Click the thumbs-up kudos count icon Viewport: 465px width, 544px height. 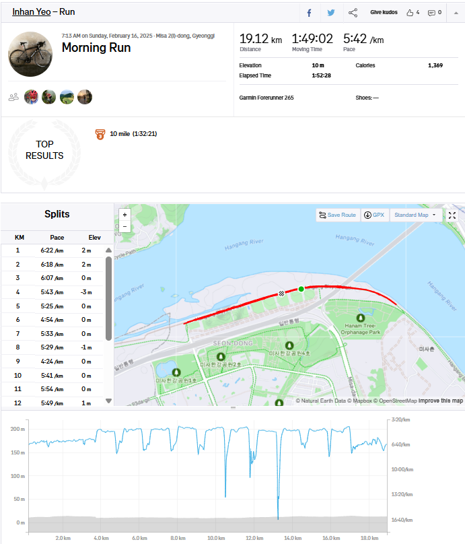tap(410, 13)
